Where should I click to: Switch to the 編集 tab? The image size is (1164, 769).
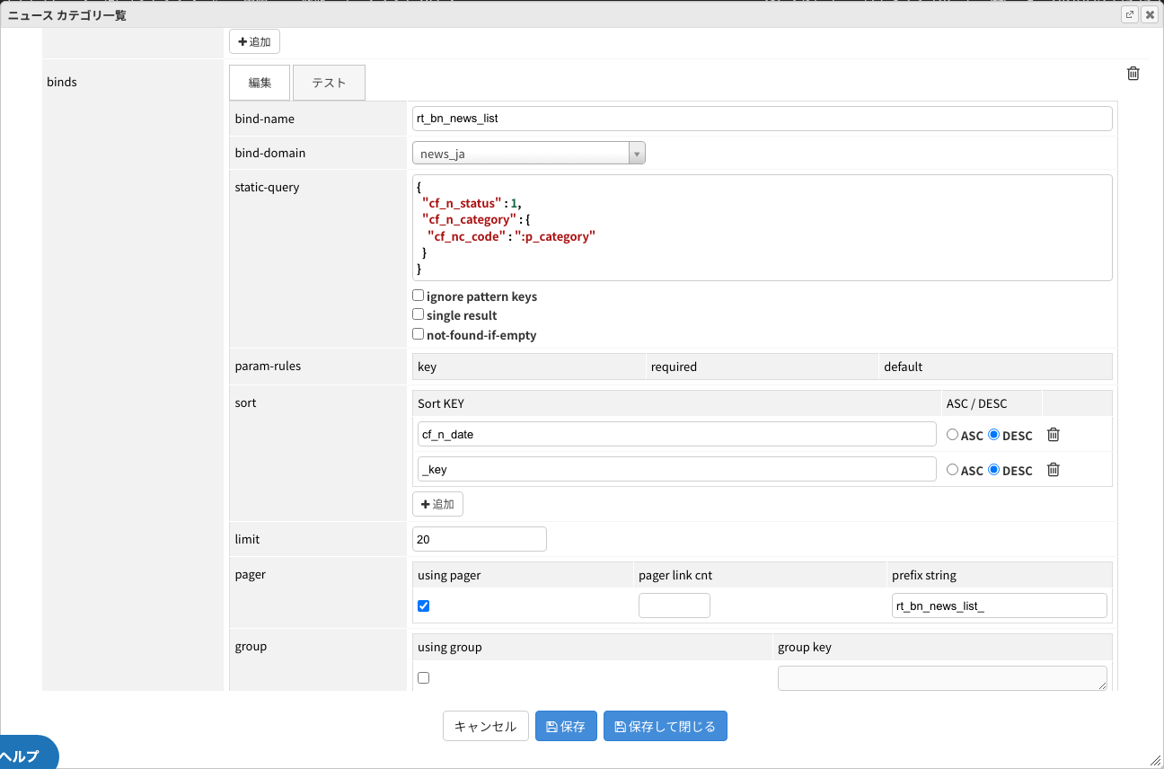coord(260,83)
